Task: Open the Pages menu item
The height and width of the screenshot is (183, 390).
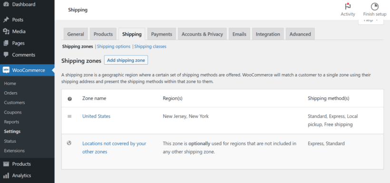Action: (x=27, y=43)
